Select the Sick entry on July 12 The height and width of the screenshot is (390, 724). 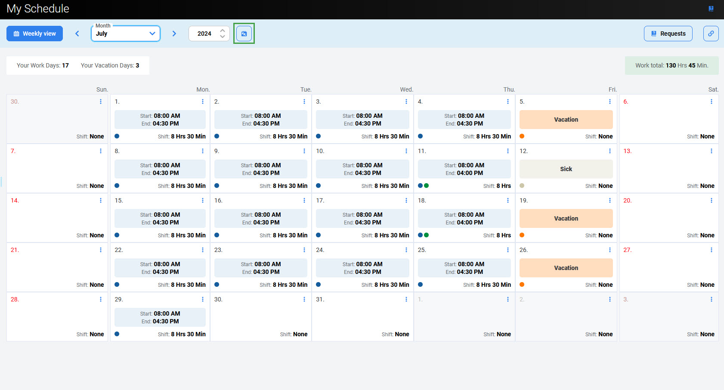tap(566, 169)
